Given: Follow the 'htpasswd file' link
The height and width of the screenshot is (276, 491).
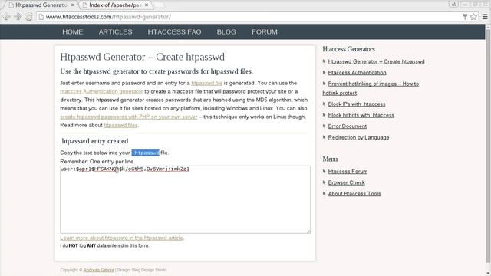Looking at the screenshot, I should pos(206,83).
